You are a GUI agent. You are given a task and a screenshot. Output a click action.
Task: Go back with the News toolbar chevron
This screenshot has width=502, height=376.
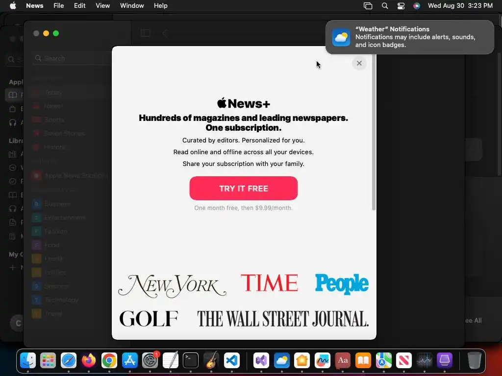[165, 33]
